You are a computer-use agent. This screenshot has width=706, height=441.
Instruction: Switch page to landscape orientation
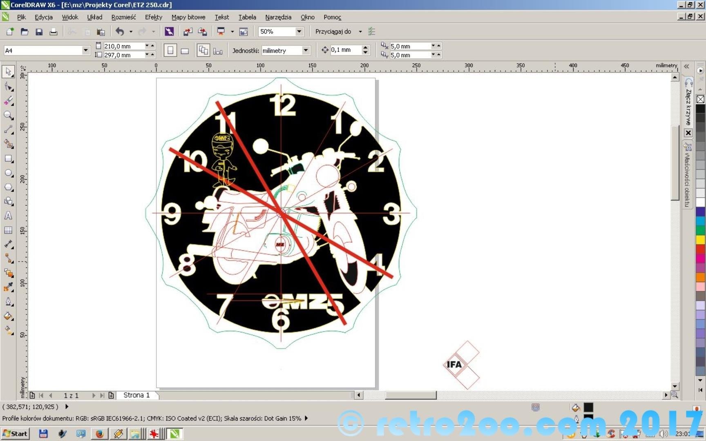pyautogui.click(x=185, y=51)
